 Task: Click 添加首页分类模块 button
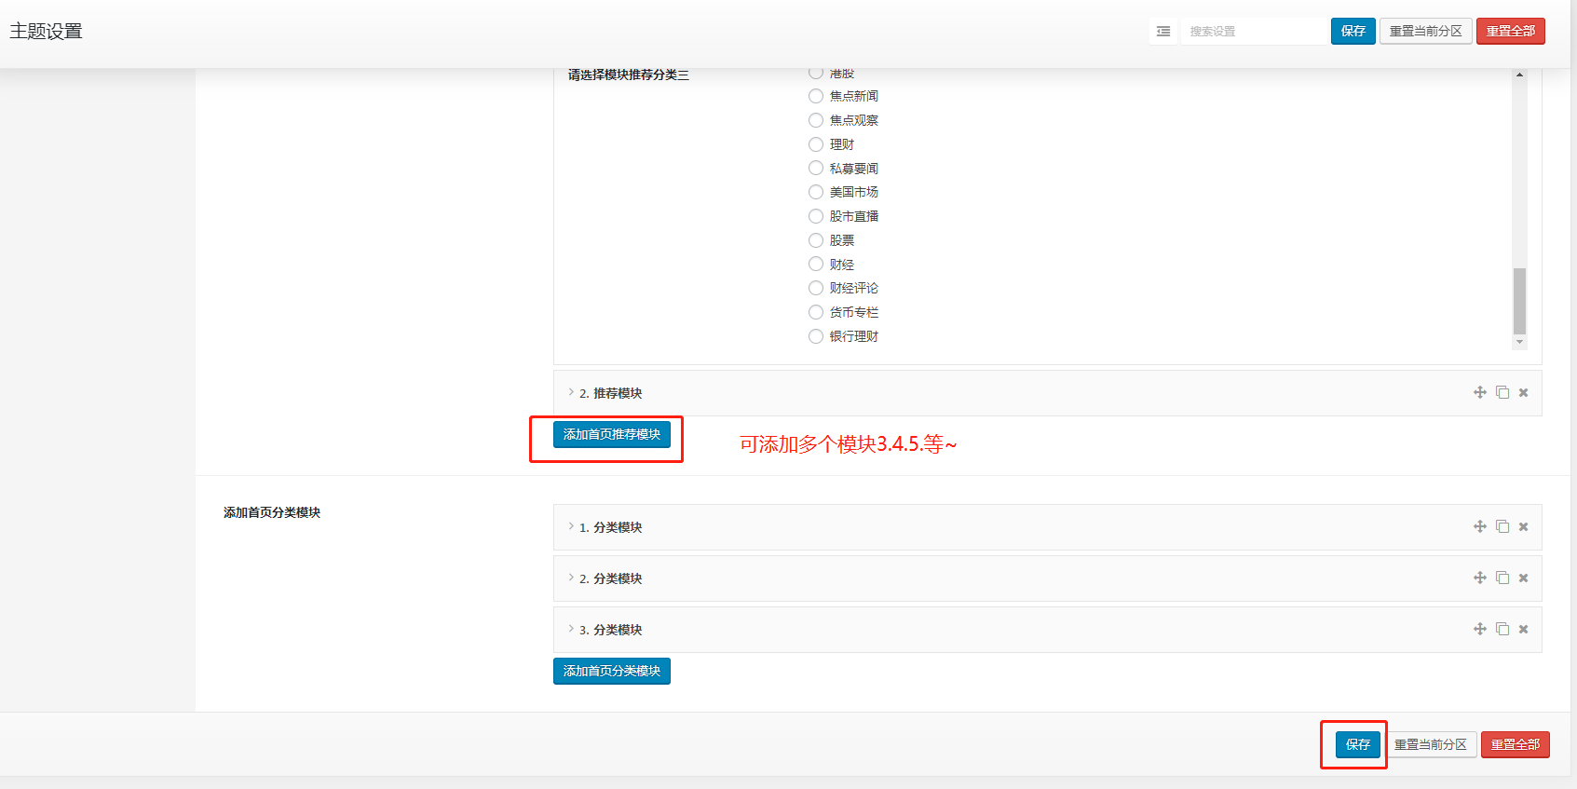click(612, 671)
